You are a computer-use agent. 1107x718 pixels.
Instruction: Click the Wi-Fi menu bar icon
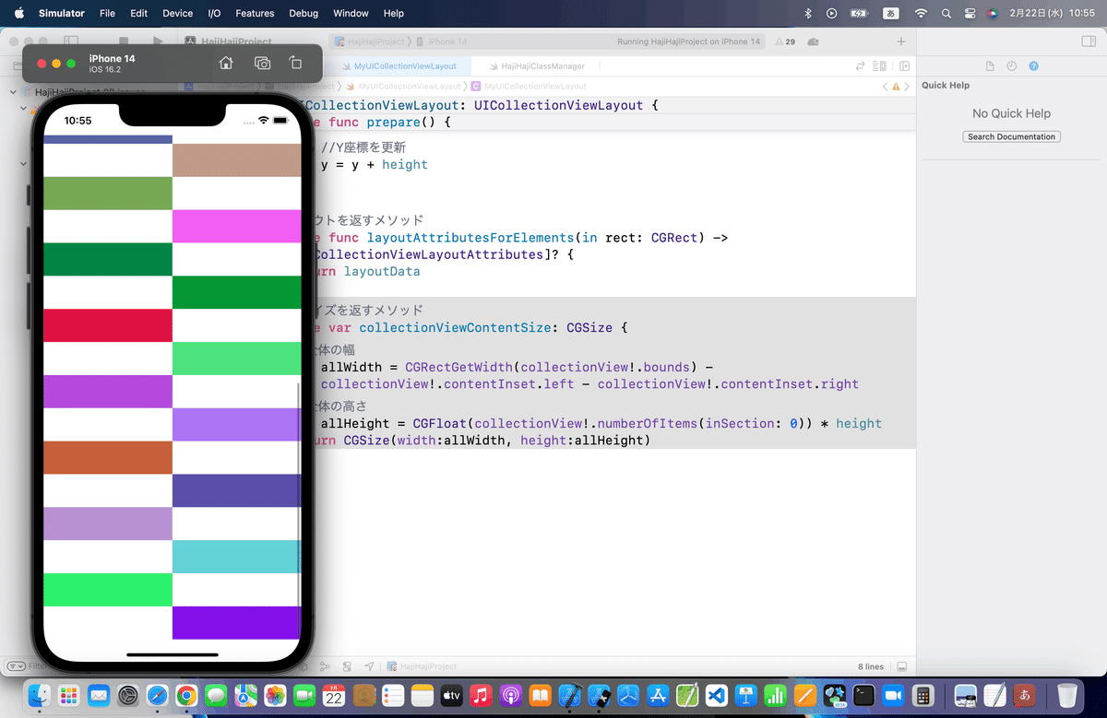coord(921,13)
